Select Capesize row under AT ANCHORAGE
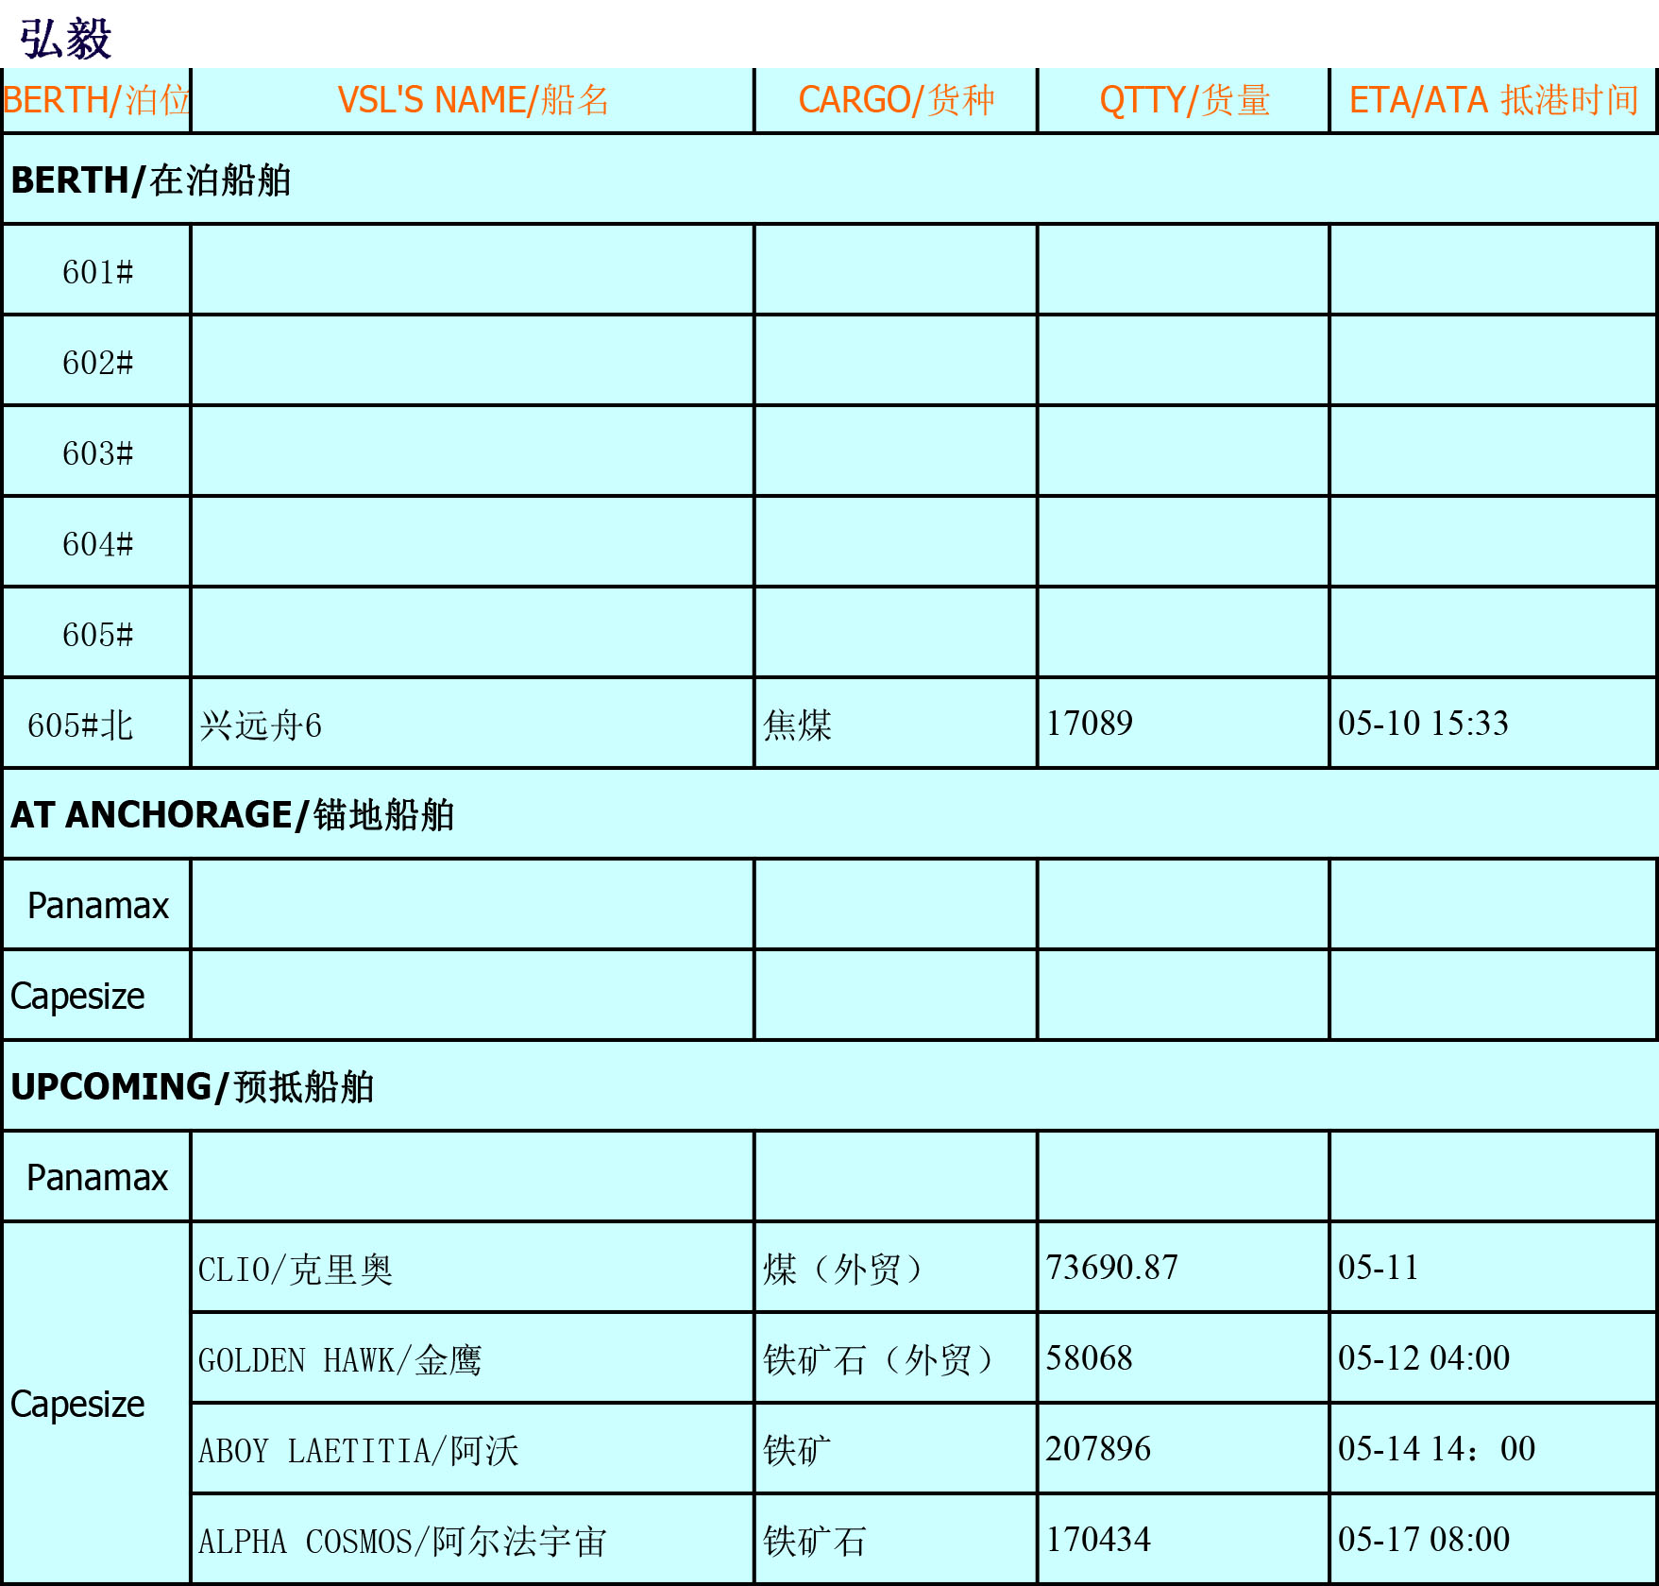This screenshot has height=1586, width=1659. (x=829, y=996)
